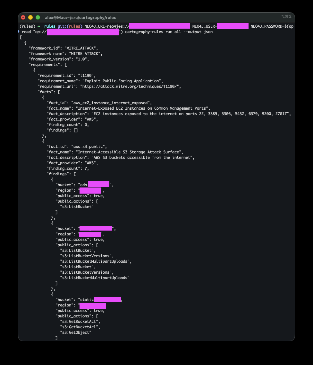The width and height of the screenshot is (313, 365).
Task: Click the prompt arrow after (rules)
Action: pos(39,26)
